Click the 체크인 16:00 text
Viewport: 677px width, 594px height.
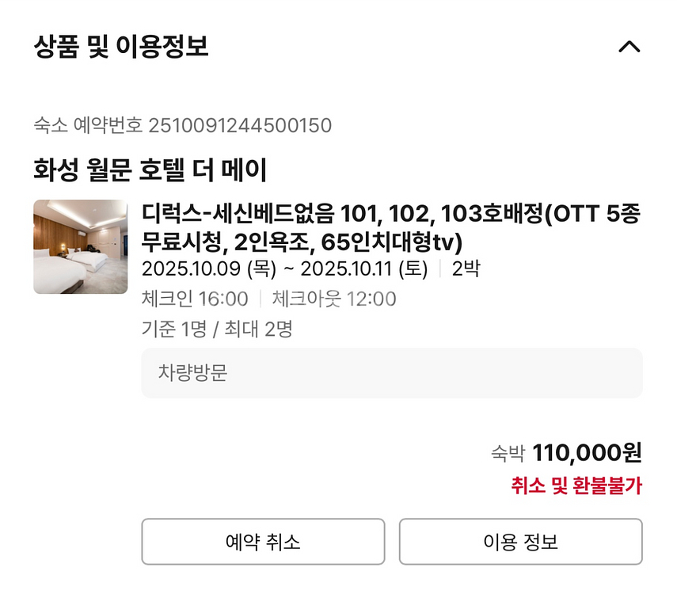[195, 299]
